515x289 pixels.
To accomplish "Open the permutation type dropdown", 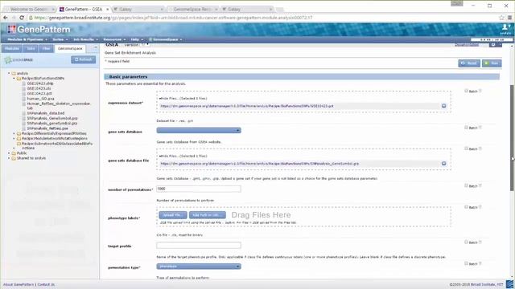I will coord(199,267).
